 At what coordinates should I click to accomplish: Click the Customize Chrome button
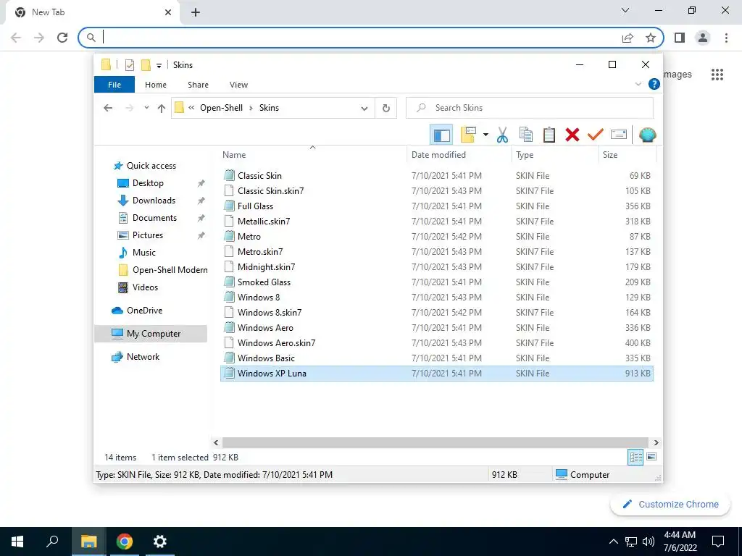pyautogui.click(x=670, y=504)
